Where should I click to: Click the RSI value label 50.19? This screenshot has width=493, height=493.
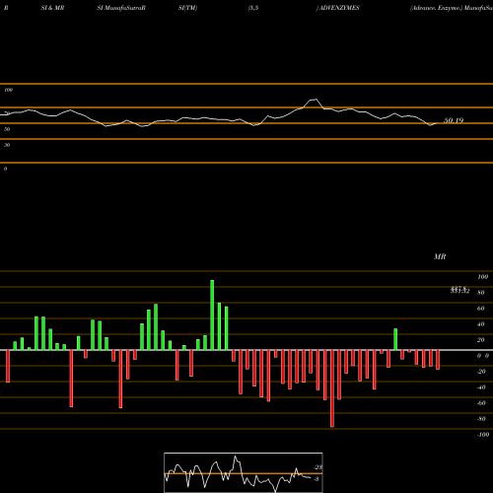[454, 120]
